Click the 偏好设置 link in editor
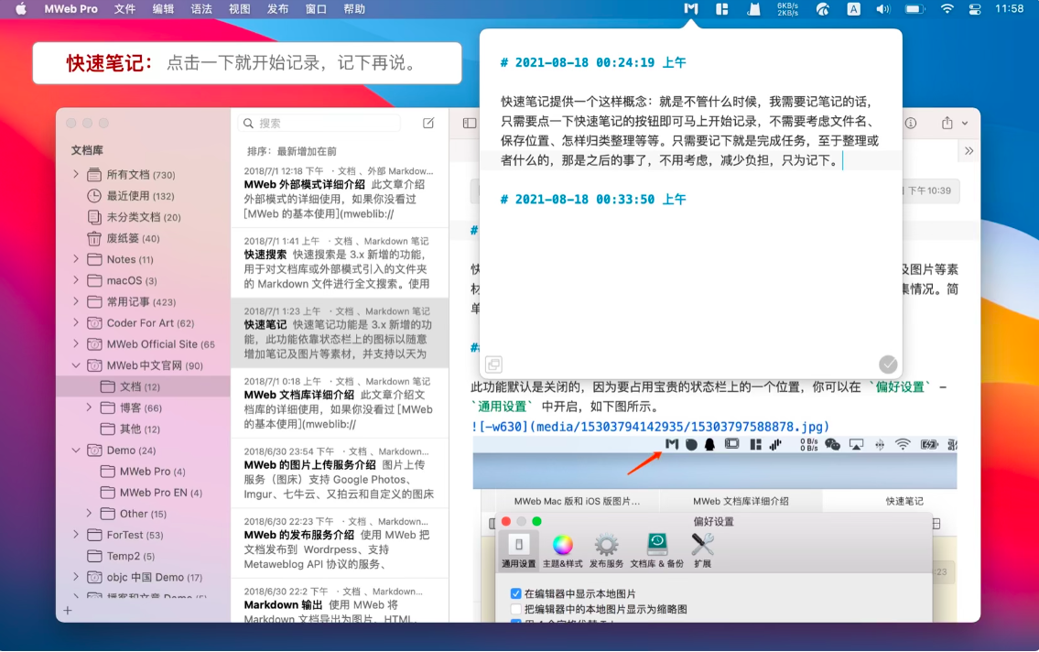Viewport: 1039px width, 652px height. [900, 387]
